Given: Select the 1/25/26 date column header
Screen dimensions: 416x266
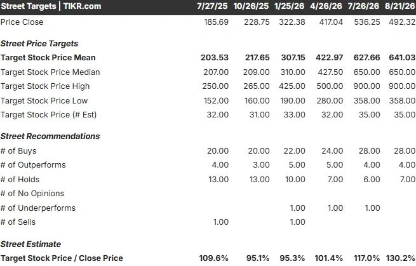Looking at the screenshot, I should click(x=289, y=6).
